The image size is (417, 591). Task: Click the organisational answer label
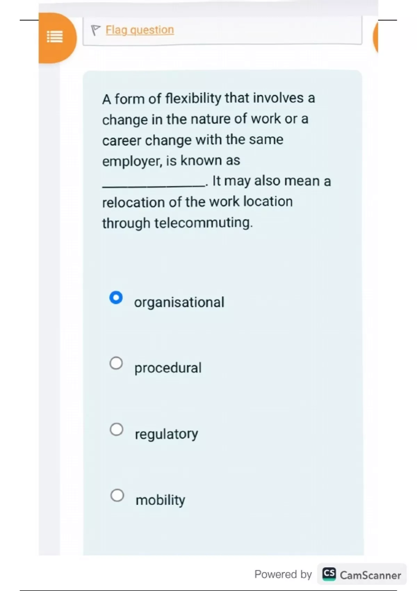[x=179, y=302]
